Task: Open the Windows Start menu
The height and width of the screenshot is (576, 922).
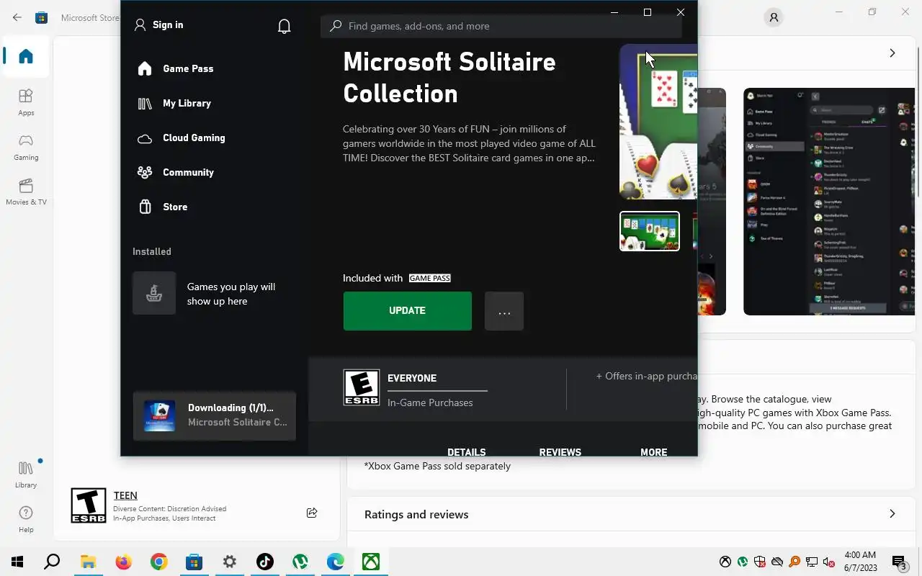Action: click(x=17, y=562)
